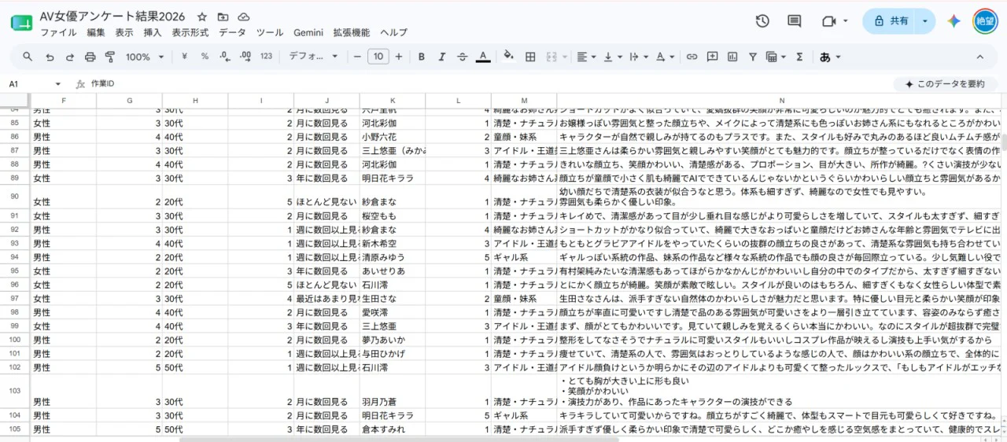Click the search menus magnifier icon
The height and width of the screenshot is (442, 1007).
(28, 57)
